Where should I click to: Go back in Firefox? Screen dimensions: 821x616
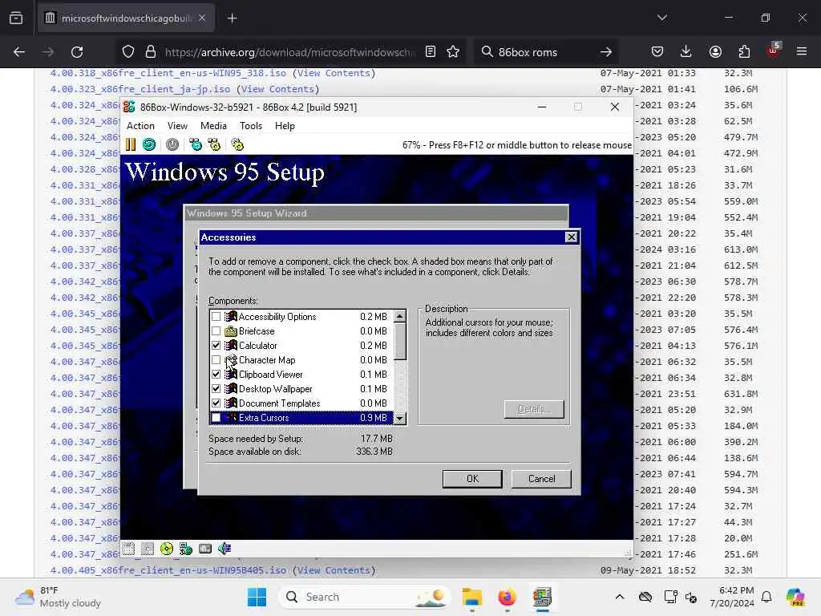pos(19,52)
